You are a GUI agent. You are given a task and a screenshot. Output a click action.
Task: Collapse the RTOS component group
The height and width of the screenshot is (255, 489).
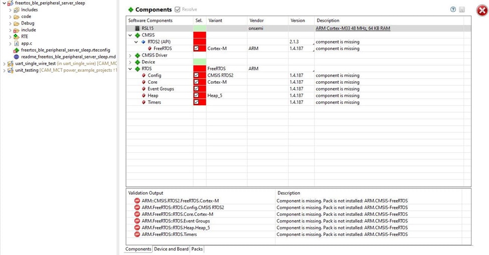[x=130, y=69]
